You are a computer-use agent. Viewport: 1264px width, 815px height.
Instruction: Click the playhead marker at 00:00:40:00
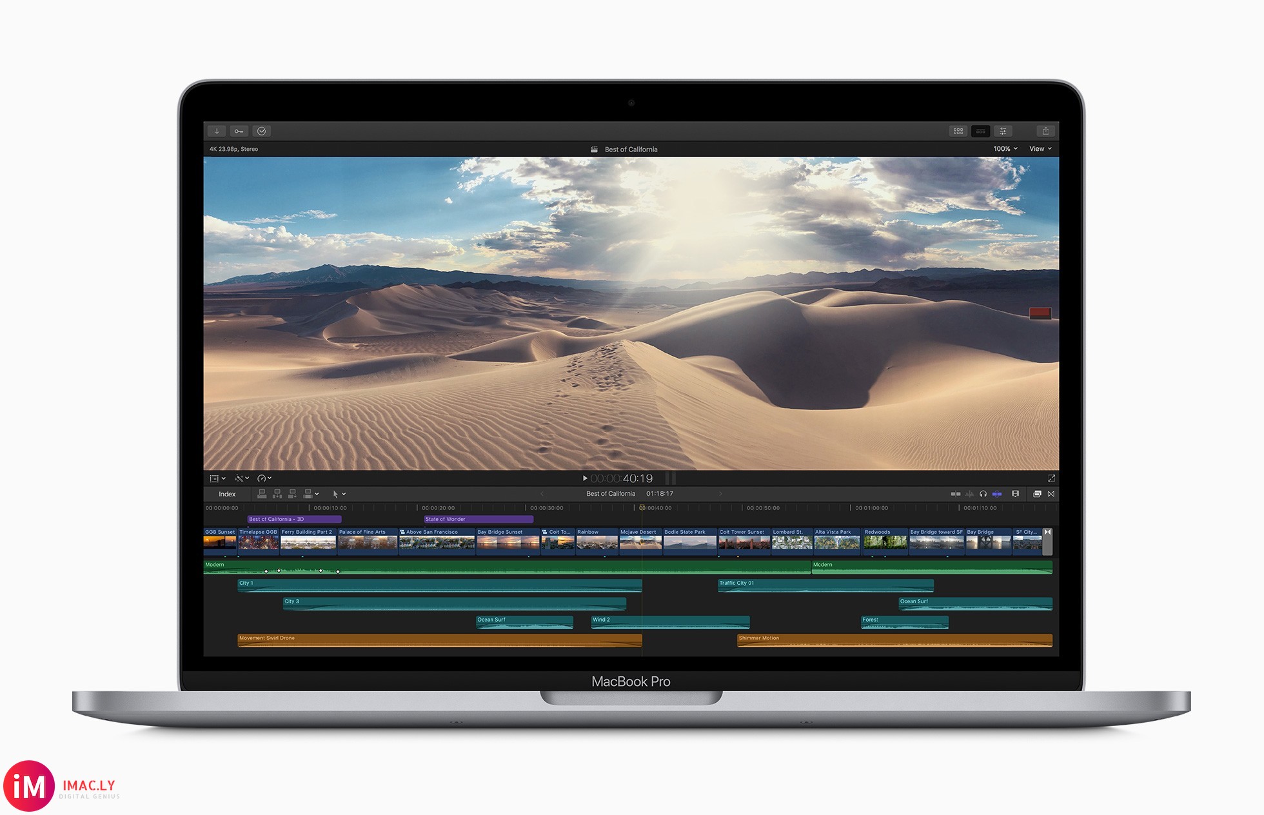[x=642, y=508]
